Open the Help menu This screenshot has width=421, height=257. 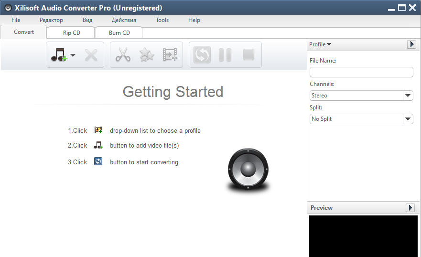pos(194,20)
